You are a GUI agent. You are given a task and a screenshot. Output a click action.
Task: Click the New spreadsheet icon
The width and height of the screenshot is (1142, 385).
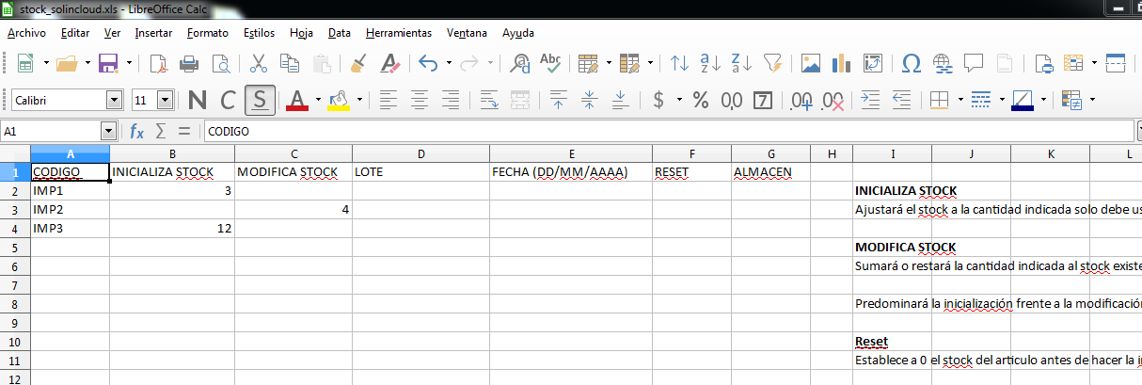25,64
